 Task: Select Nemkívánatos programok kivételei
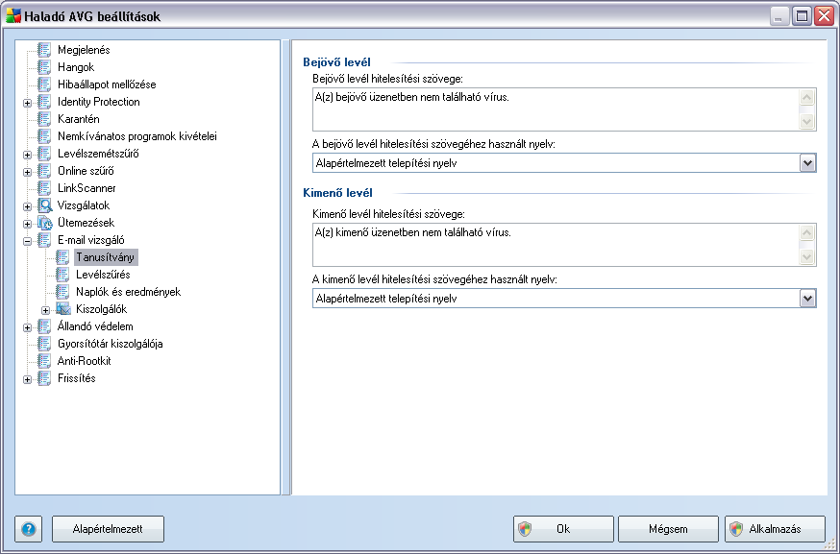coord(137,136)
